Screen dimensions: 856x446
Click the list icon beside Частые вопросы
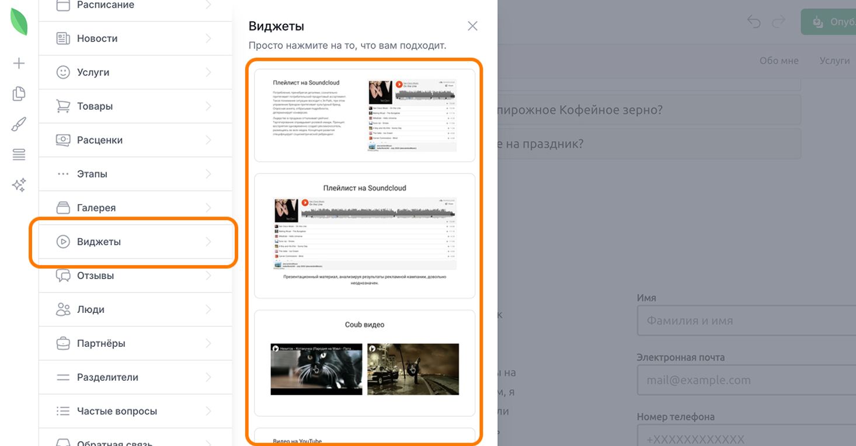62,411
